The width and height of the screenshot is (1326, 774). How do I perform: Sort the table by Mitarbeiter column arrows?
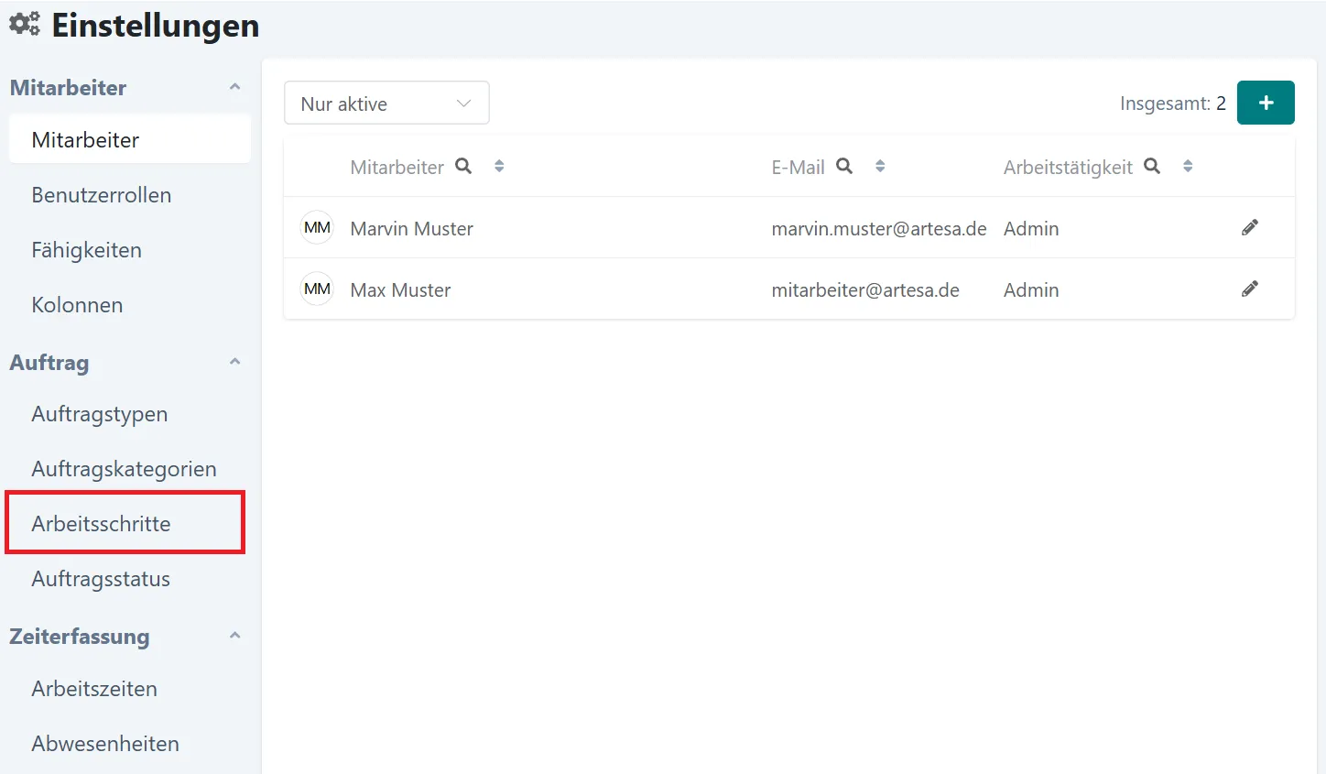[499, 166]
